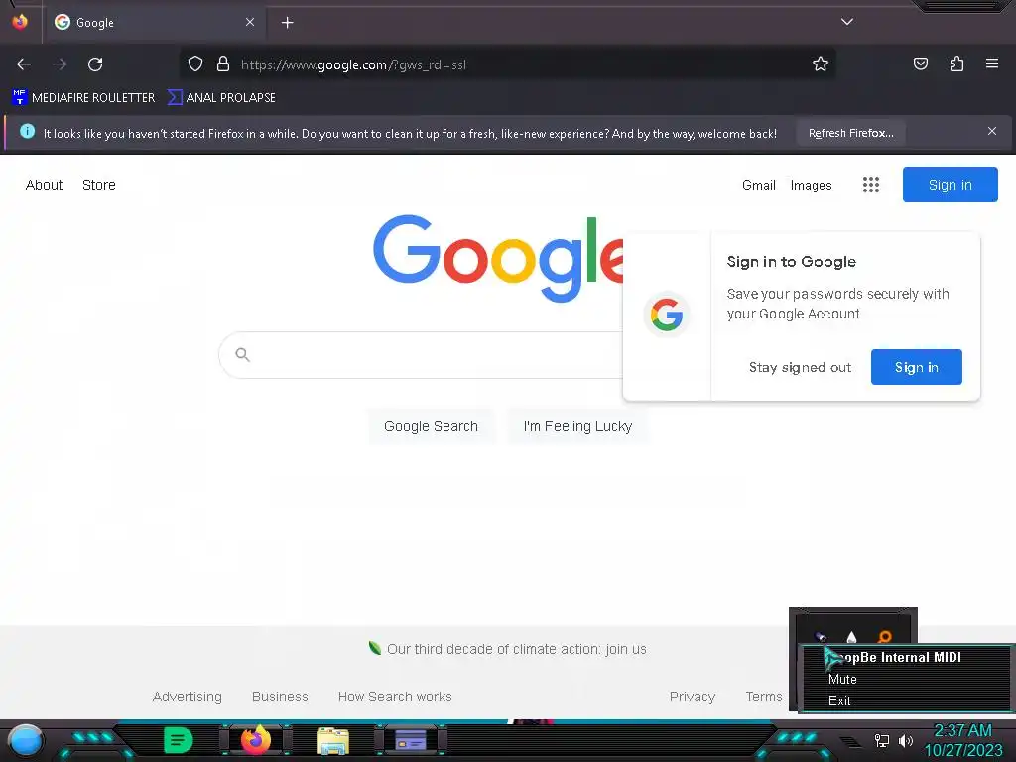Open Images link

pyautogui.click(x=812, y=186)
